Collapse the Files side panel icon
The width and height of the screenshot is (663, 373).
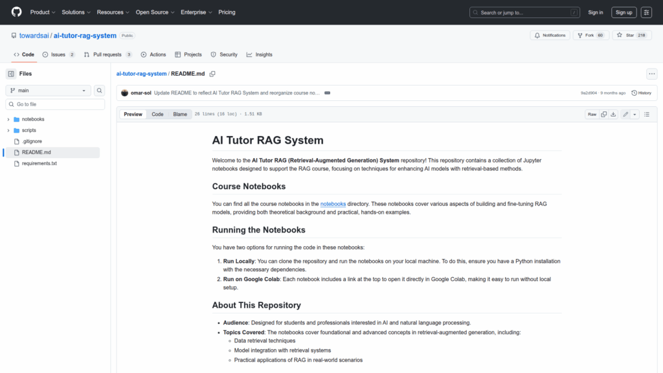click(x=11, y=74)
